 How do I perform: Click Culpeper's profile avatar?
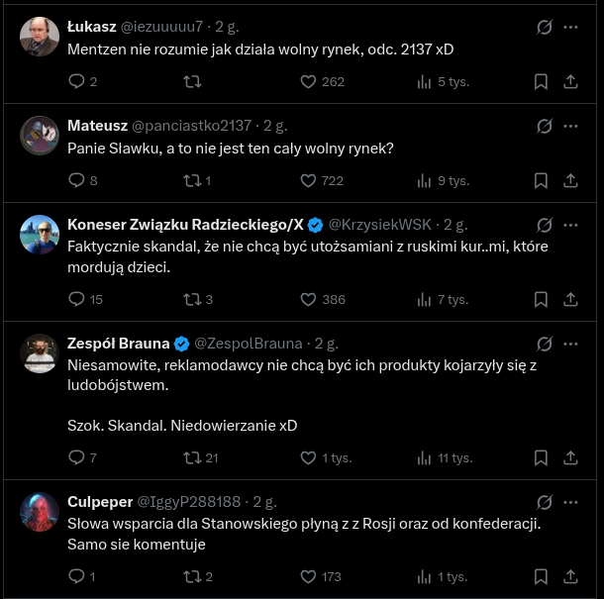coord(40,512)
